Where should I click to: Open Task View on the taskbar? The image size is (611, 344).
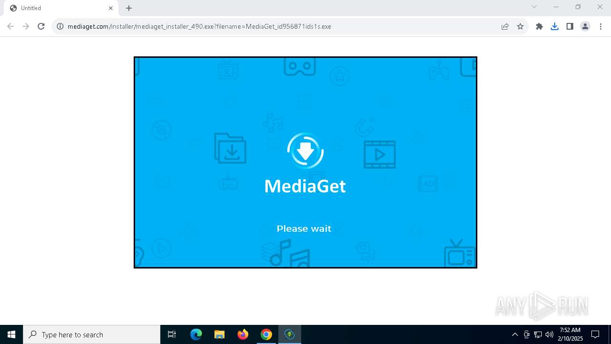click(x=172, y=334)
